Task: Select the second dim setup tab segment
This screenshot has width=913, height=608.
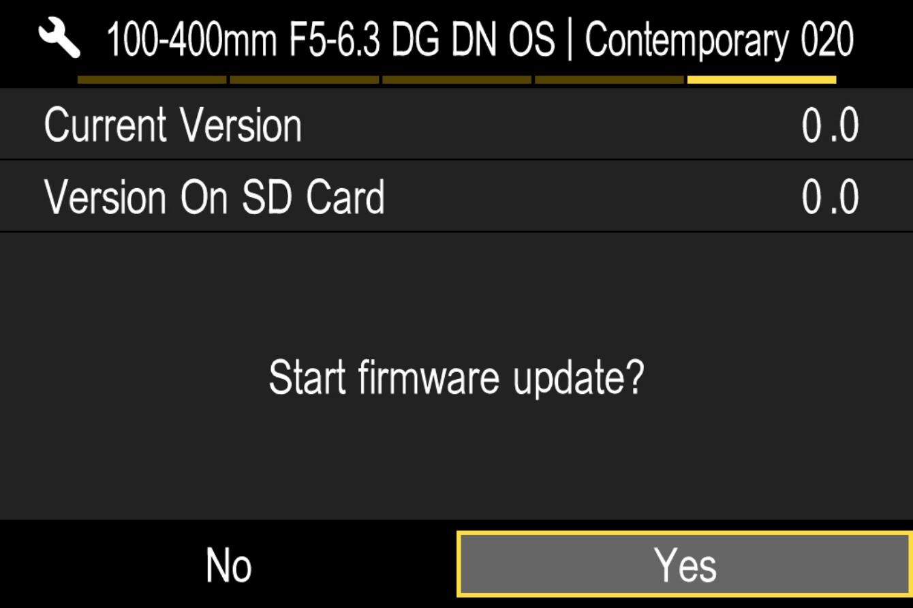Action: (x=305, y=80)
